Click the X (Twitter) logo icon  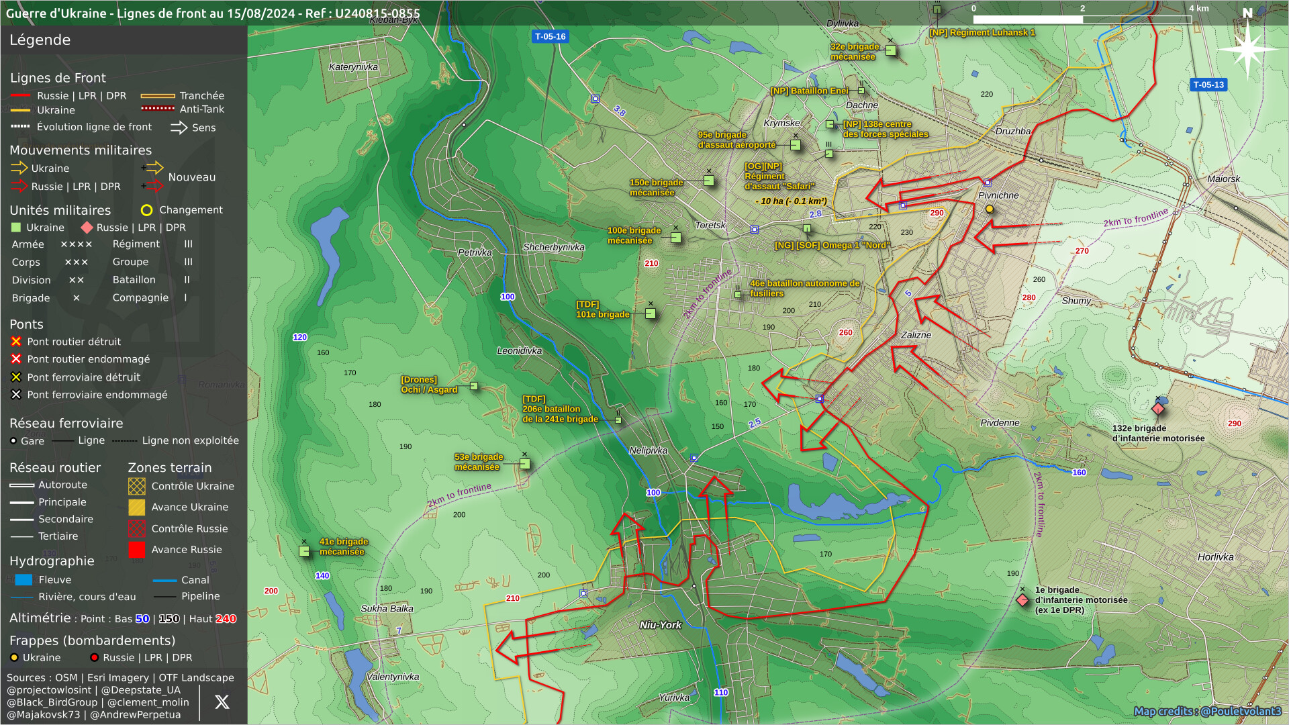222,702
